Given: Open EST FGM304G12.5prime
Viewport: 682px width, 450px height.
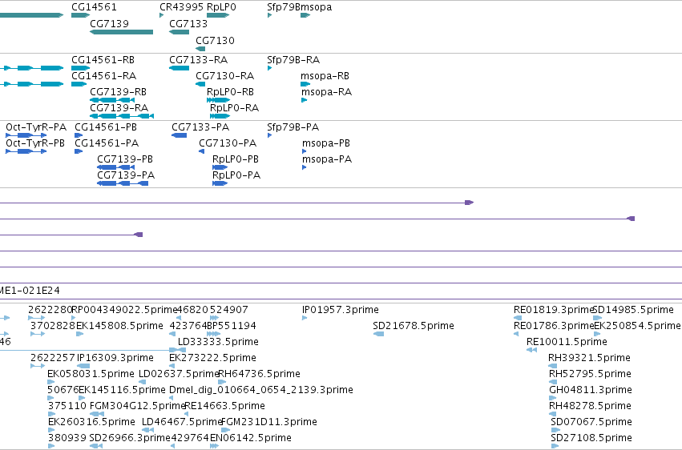Looking at the screenshot, I should [138, 406].
